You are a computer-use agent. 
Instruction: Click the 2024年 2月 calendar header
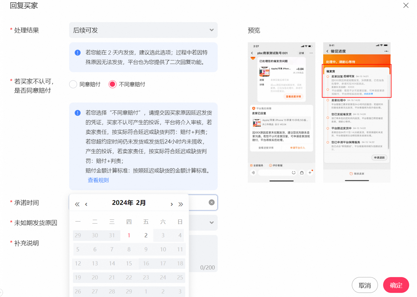pyautogui.click(x=129, y=203)
